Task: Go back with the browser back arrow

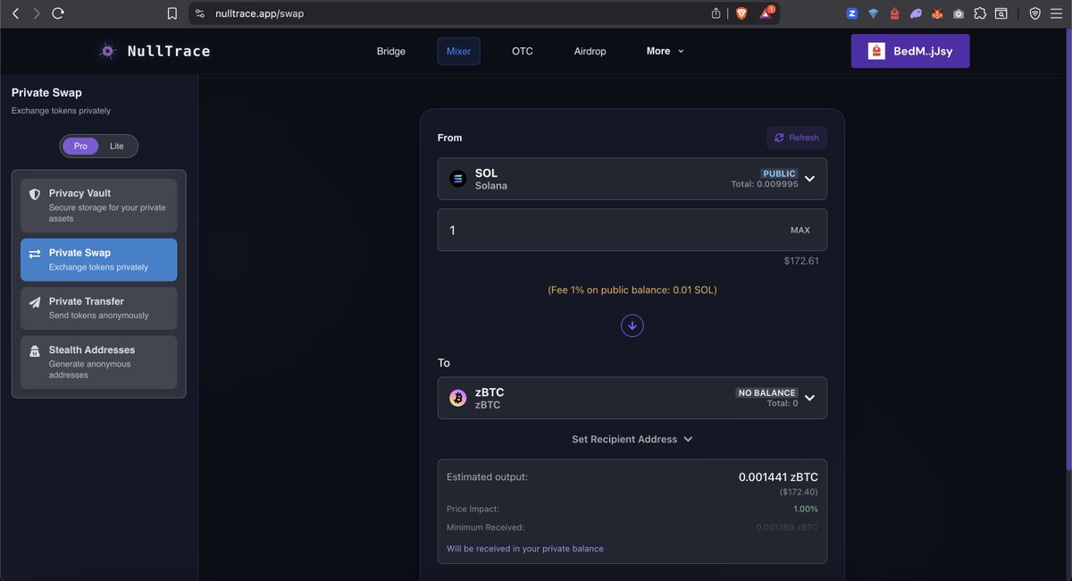Action: point(15,13)
